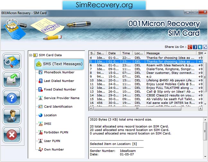Click the red Exit cross button
This screenshot has width=208, height=162.
(x=12, y=134)
